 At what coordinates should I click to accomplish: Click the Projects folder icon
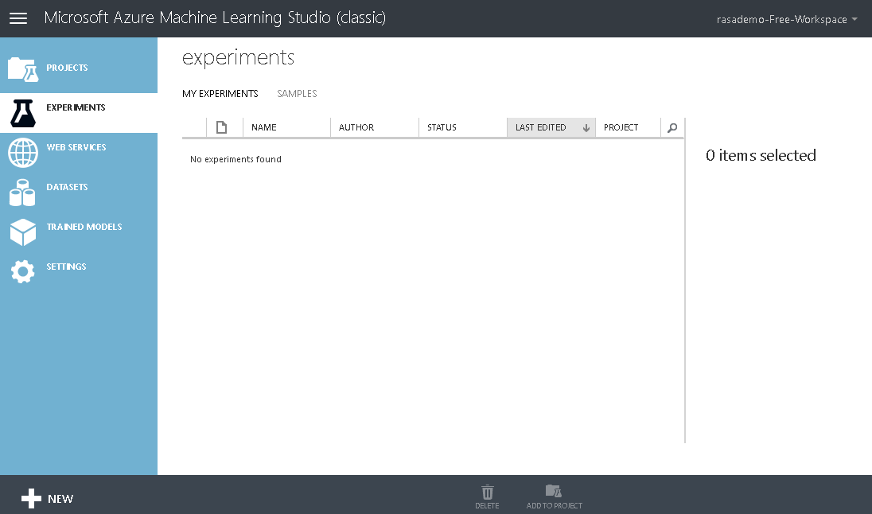point(23,69)
